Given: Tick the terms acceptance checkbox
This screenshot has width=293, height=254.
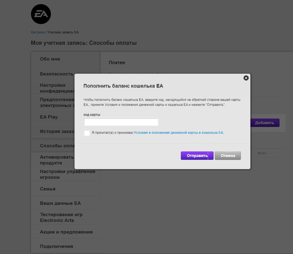Looking at the screenshot, I should (x=87, y=133).
